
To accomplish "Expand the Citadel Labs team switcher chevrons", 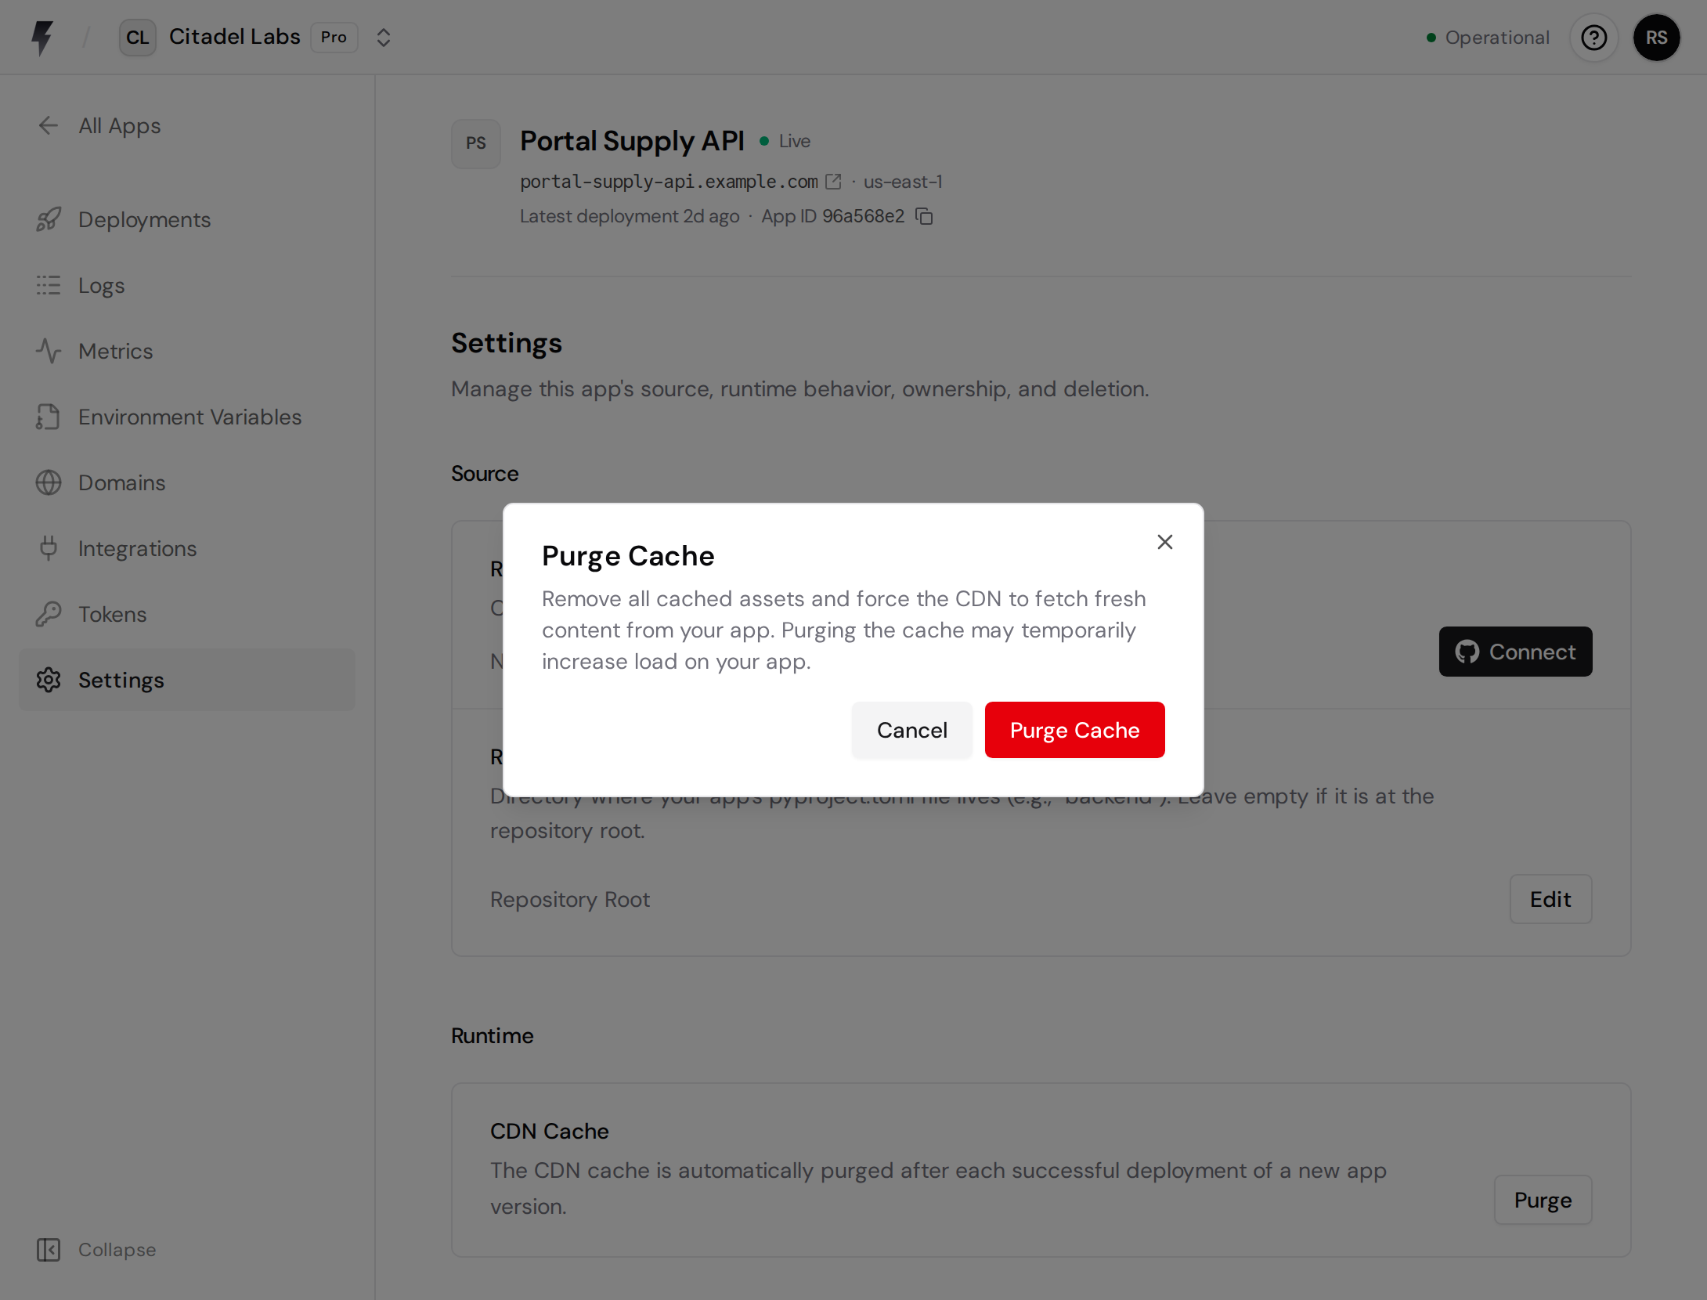I will (x=383, y=38).
